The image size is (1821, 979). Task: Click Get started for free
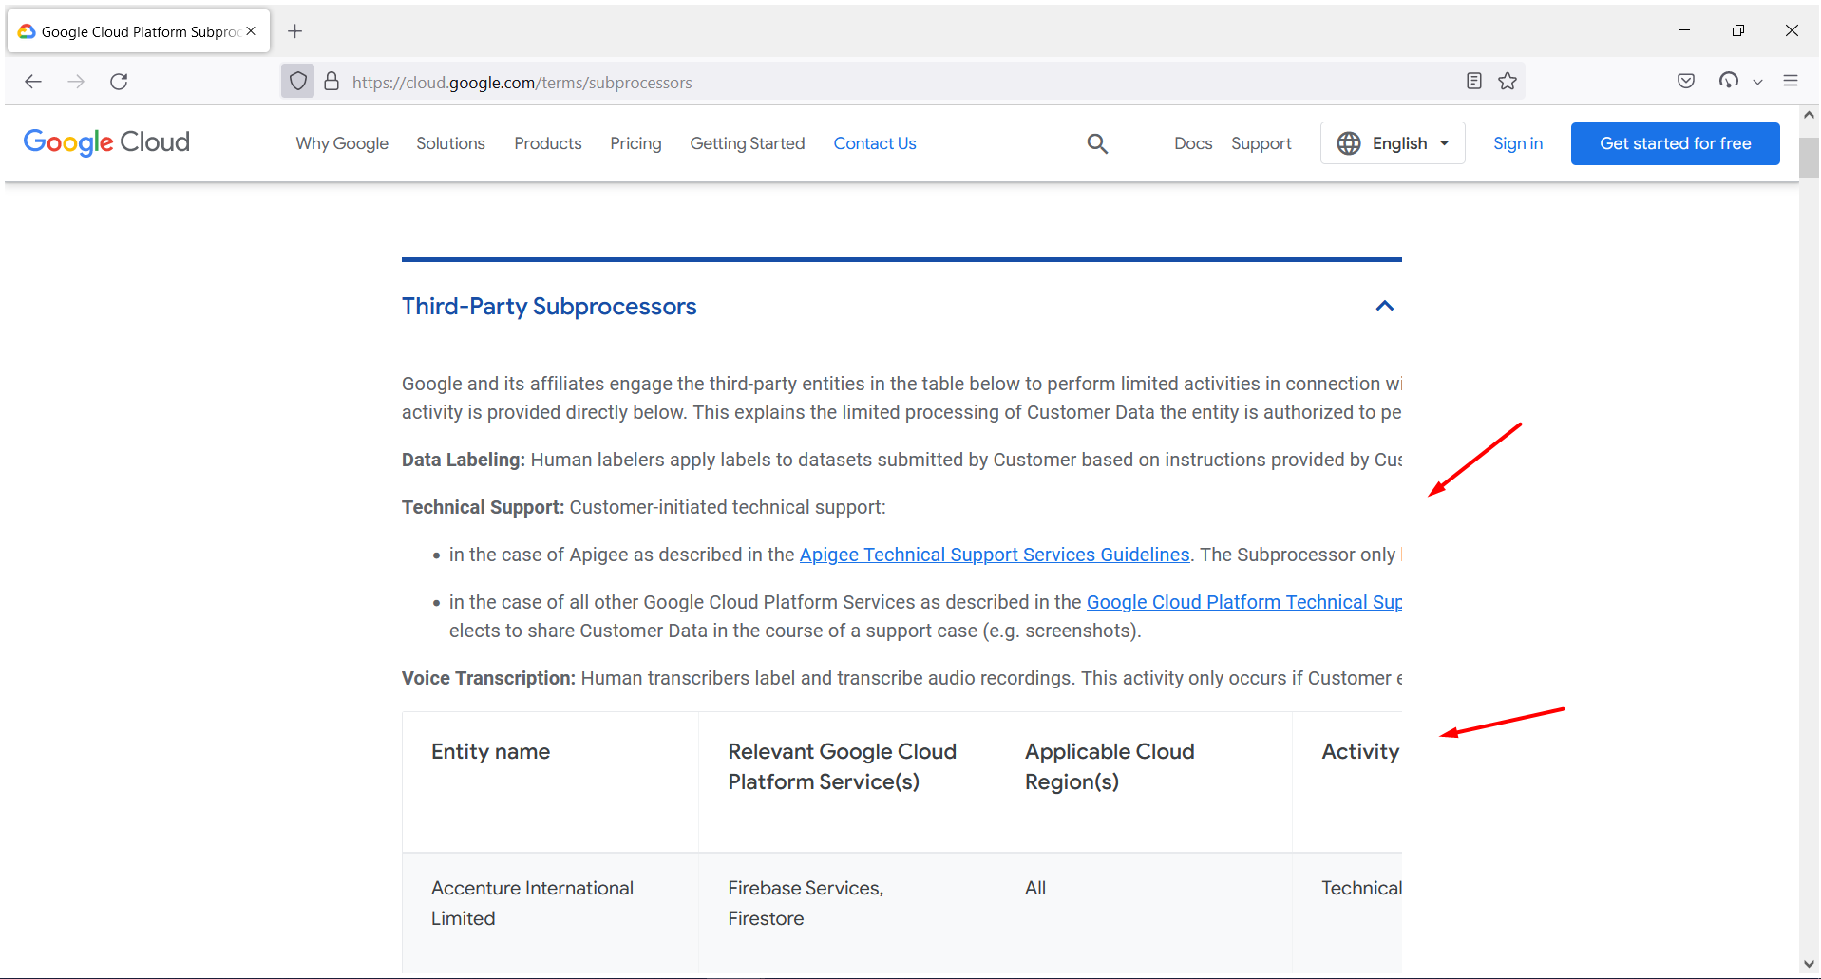(x=1675, y=143)
